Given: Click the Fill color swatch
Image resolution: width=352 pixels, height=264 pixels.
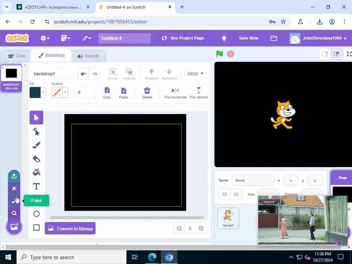Looking at the screenshot, I should 35,92.
